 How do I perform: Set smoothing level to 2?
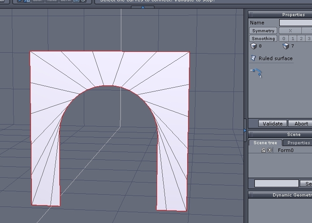coord(301,38)
